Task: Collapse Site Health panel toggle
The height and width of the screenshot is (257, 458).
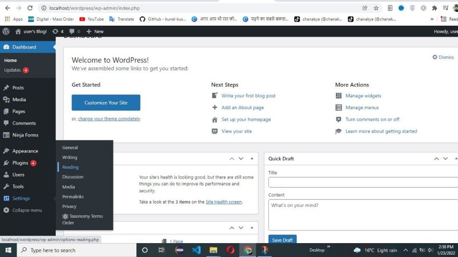Action: (252, 159)
